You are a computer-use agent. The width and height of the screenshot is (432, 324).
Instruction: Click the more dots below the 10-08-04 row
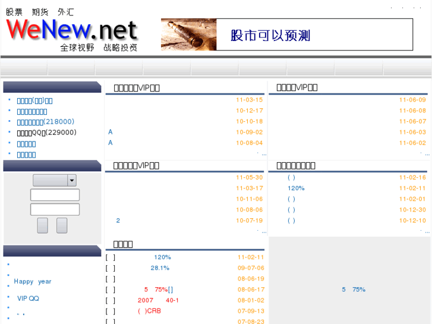(262, 154)
